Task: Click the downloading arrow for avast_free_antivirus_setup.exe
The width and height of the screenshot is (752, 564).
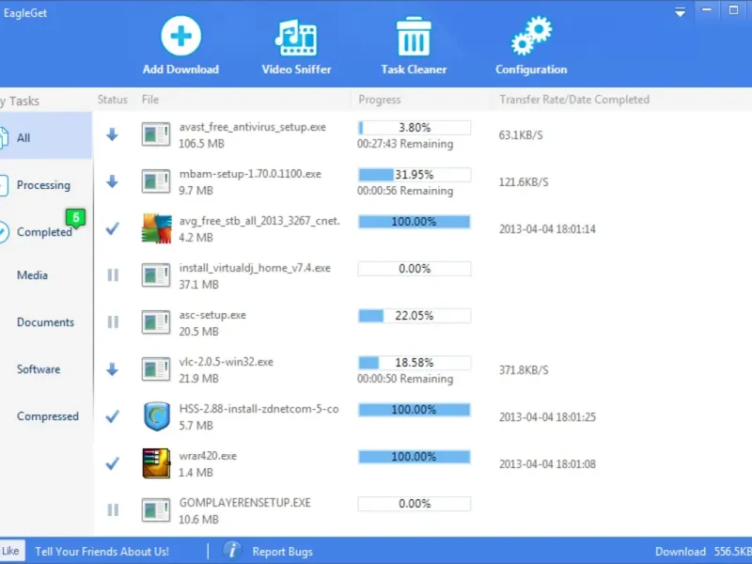Action: [x=112, y=134]
